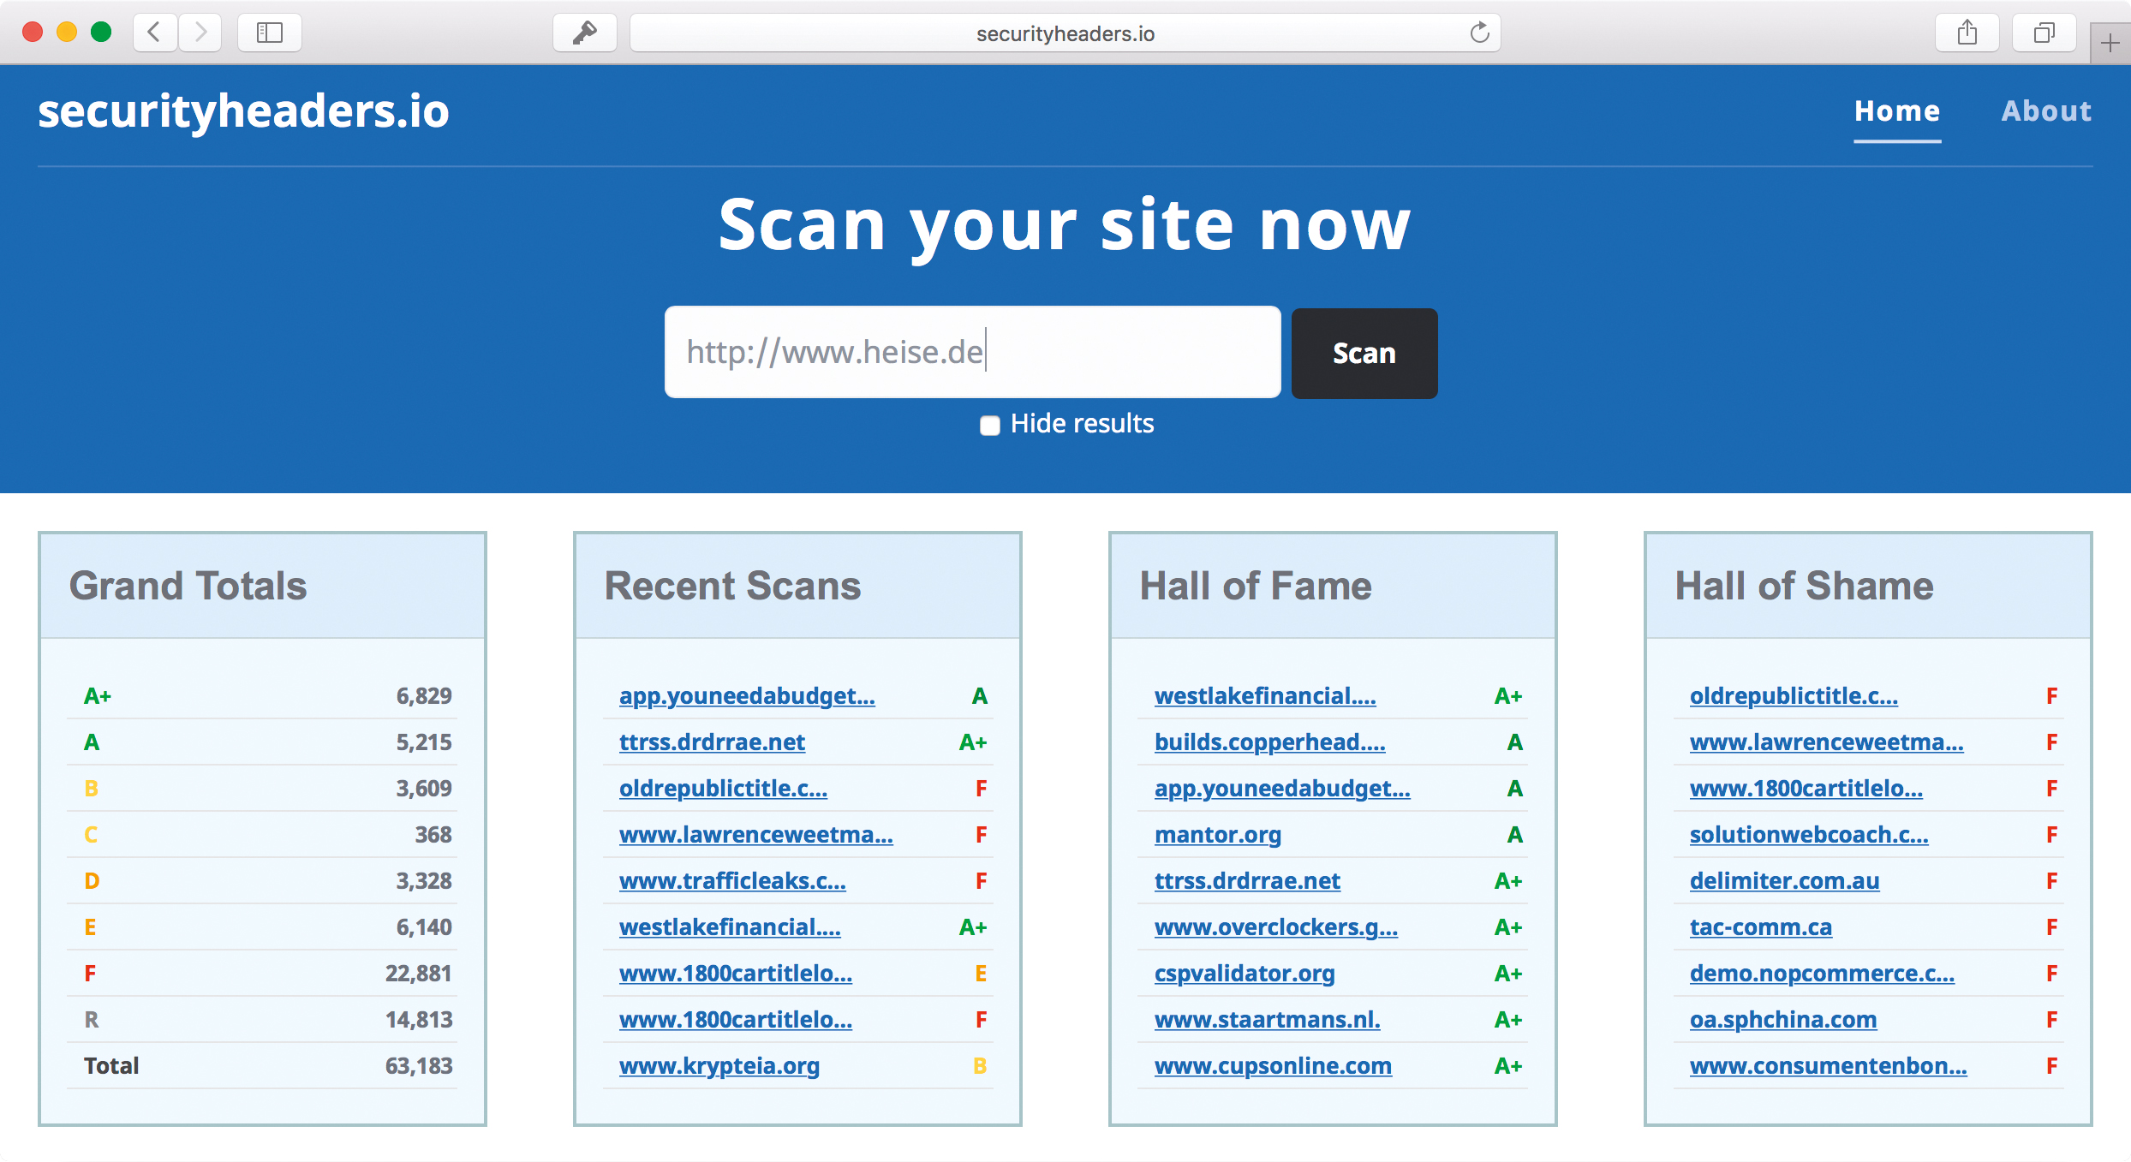Open a new tab with plus icon
Viewport: 2131px width, 1162px height.
tap(2110, 43)
